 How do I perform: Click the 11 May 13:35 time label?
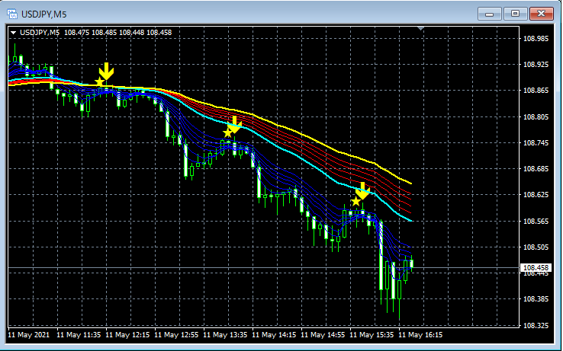pos(225,335)
